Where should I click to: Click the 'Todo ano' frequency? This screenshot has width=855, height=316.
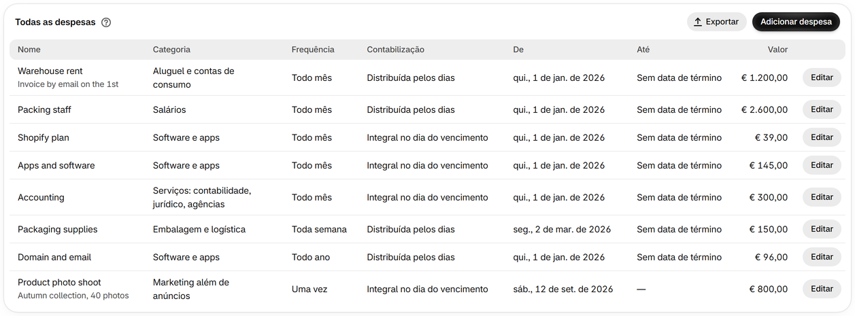click(x=311, y=257)
